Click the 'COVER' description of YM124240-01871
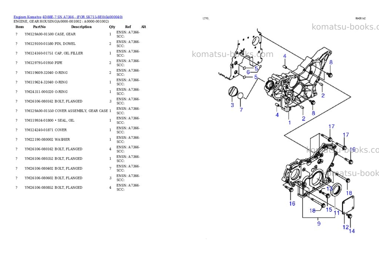Screen dimensions: 379x268 61,130
